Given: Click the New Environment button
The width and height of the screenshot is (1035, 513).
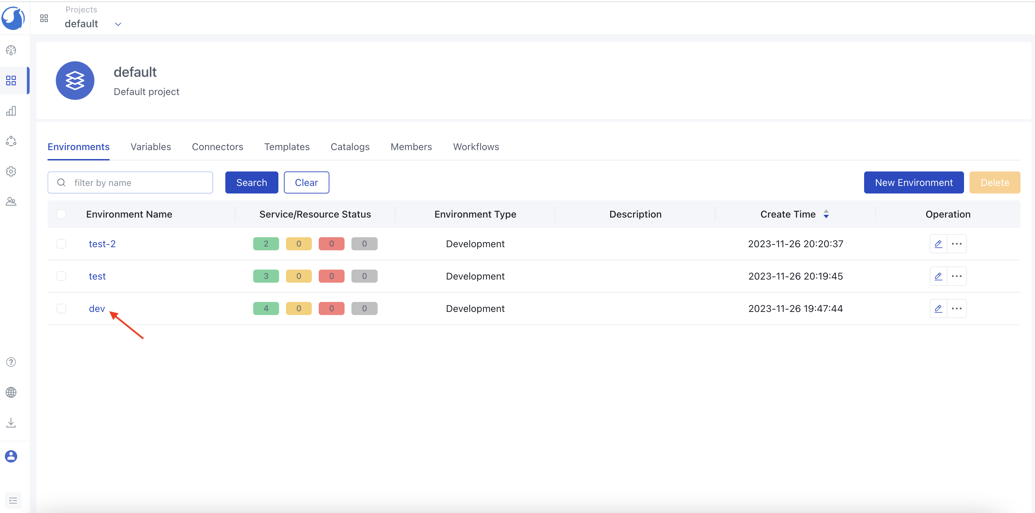Looking at the screenshot, I should point(913,182).
